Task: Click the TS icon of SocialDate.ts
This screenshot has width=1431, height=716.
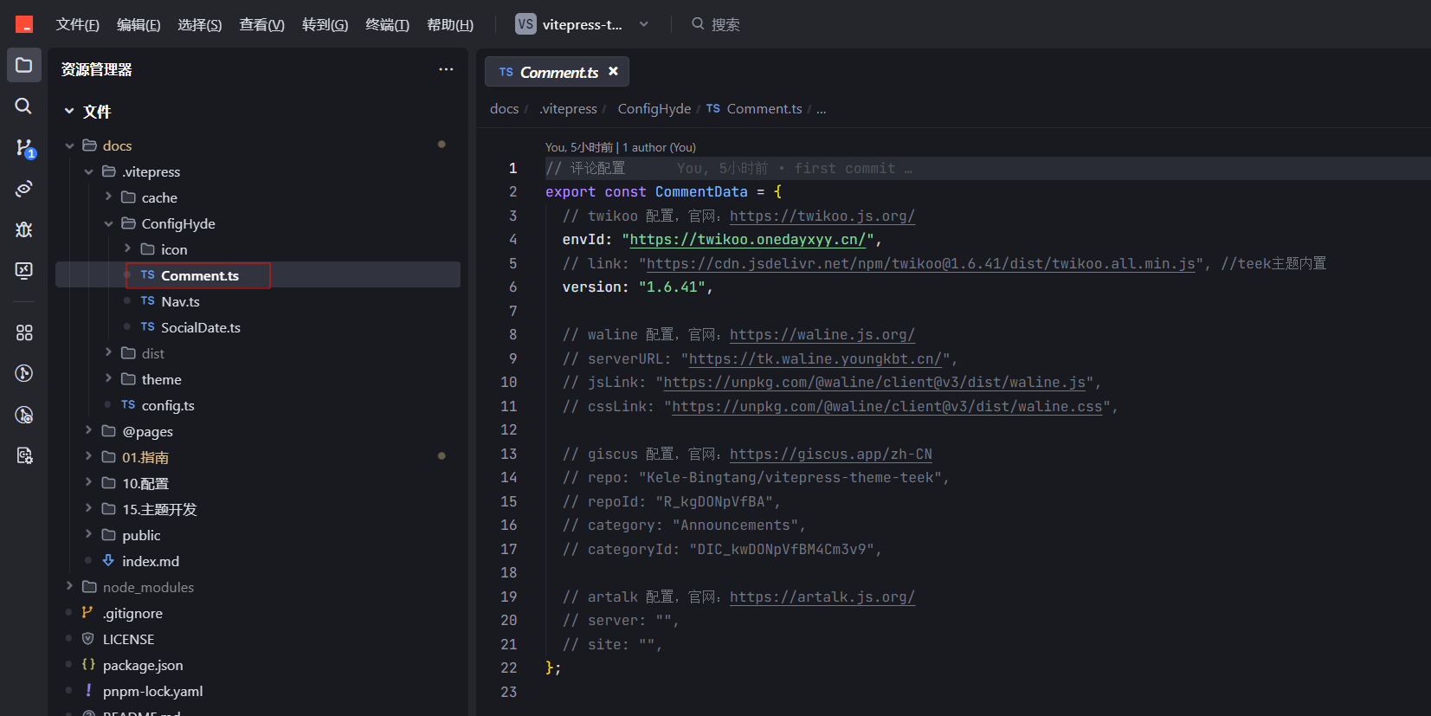Action: [148, 327]
